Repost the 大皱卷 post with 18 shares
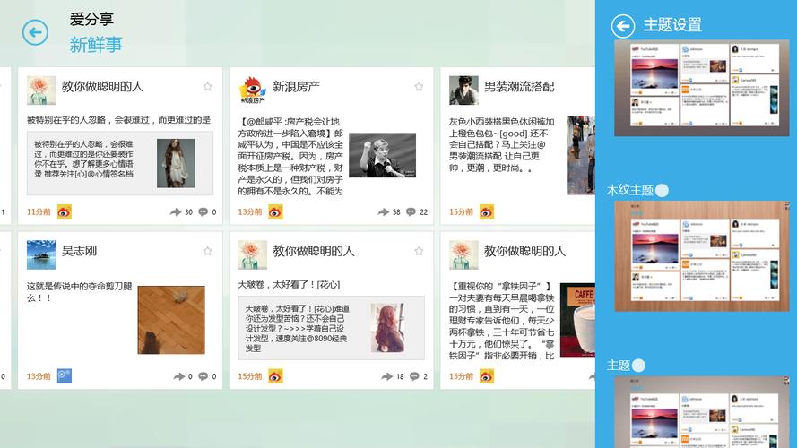The width and height of the screenshot is (797, 448). click(x=386, y=376)
